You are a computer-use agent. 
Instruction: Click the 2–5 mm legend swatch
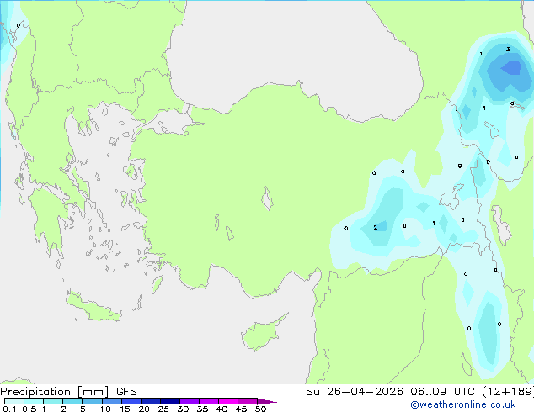coord(72,401)
